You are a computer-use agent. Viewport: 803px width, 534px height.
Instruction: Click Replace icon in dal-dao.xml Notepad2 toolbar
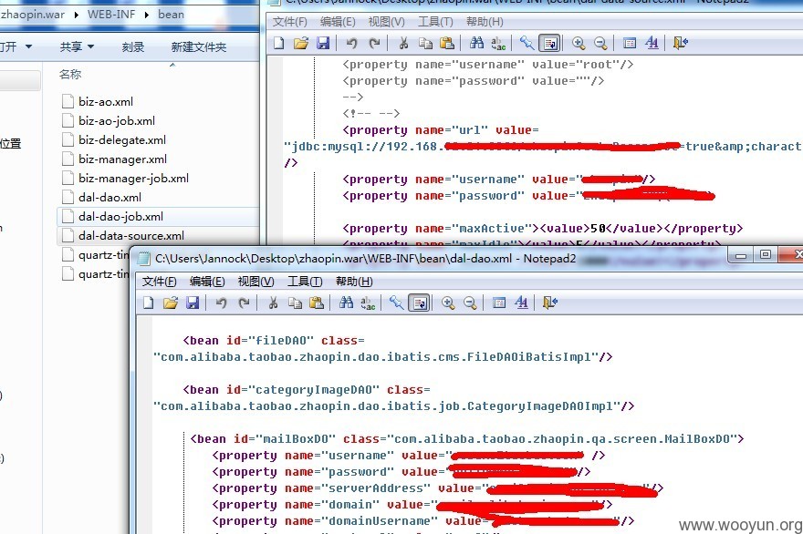tap(369, 303)
